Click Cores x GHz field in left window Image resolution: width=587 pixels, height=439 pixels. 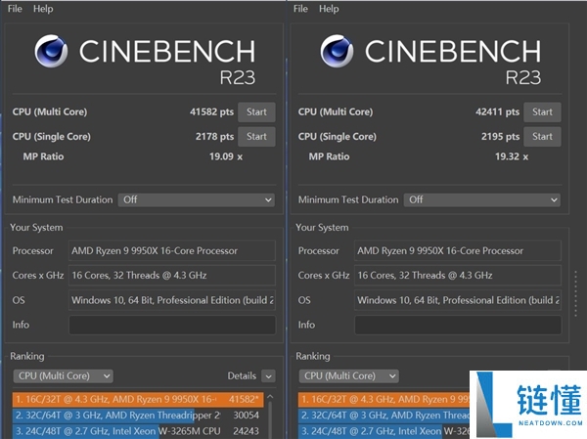[x=172, y=276]
